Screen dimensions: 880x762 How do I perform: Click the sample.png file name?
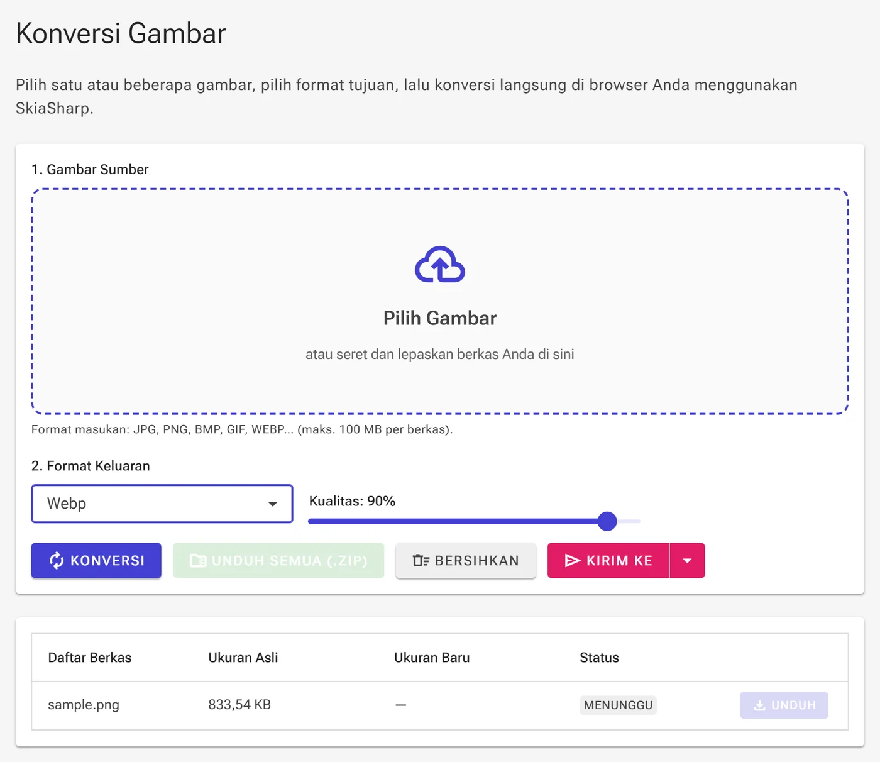(84, 705)
